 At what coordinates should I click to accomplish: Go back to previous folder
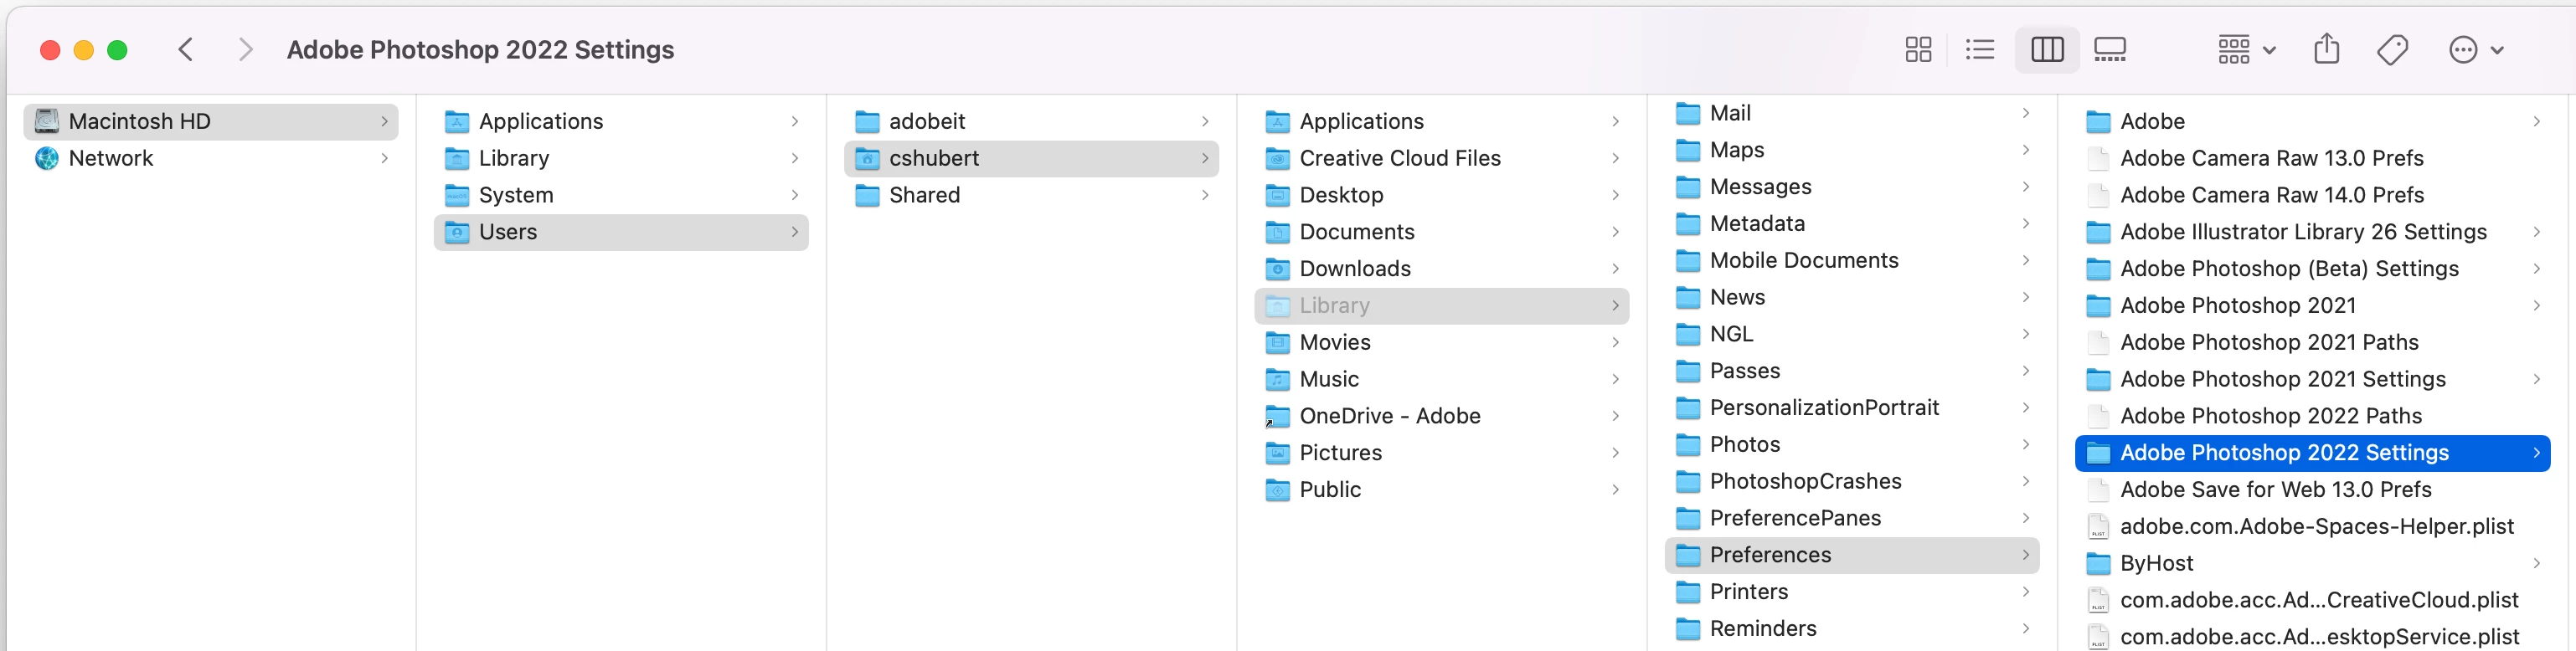point(186,50)
